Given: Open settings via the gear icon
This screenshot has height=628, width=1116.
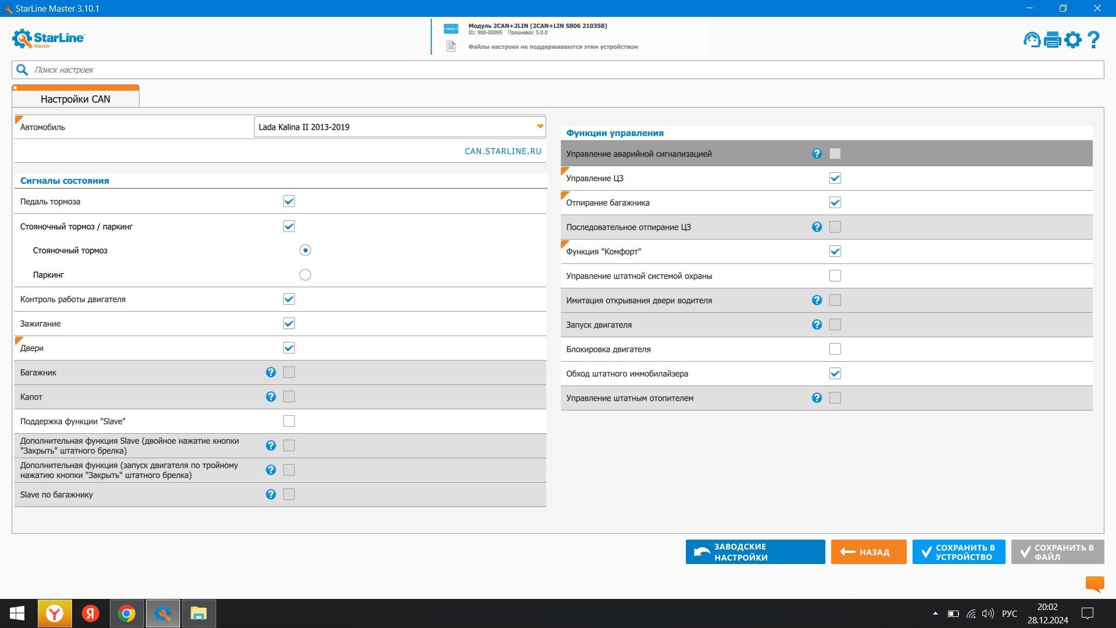Looking at the screenshot, I should point(1073,40).
